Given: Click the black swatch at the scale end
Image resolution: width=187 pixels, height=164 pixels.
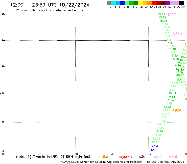Looking at the screenshot, I should click(181, 3).
